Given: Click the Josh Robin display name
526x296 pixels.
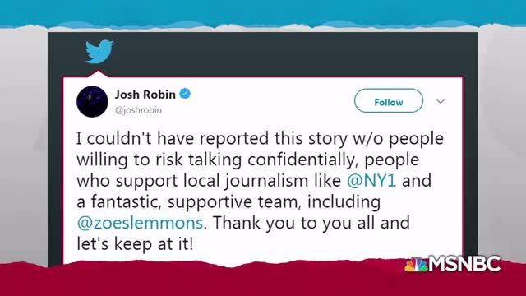Looking at the screenshot, I should click(x=145, y=95).
